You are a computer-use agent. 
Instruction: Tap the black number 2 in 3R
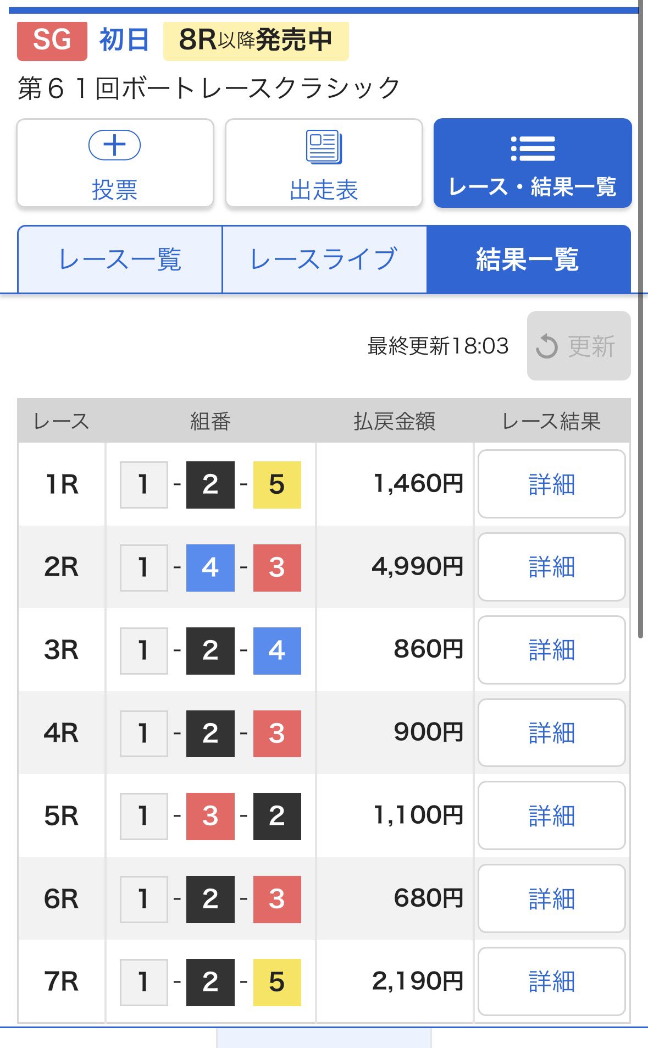pos(211,650)
